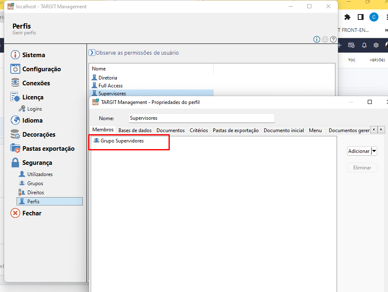Maximize the Propriedades do perfil dialog

click(x=370, y=102)
